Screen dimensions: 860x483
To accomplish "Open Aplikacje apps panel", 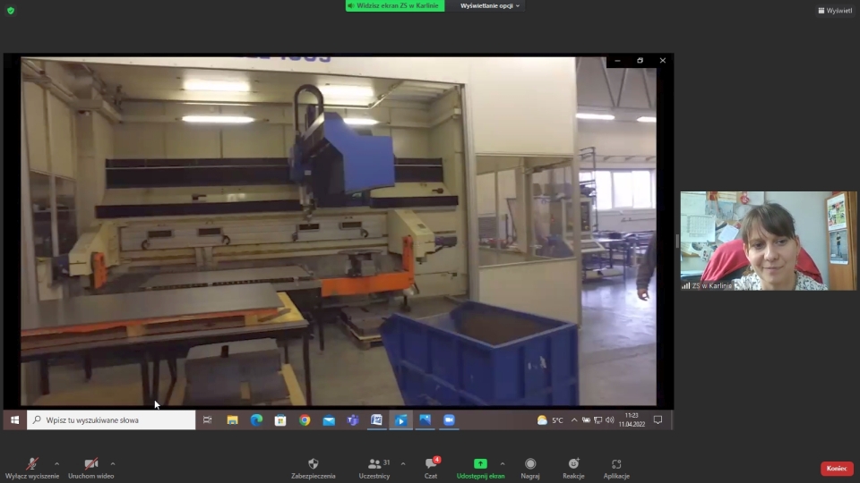I will click(x=616, y=468).
